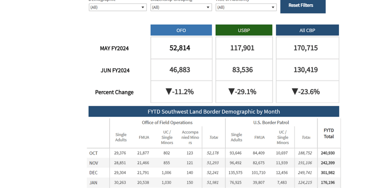Click the MAY FY2024 row label
The image size is (376, 188).
coord(114,48)
